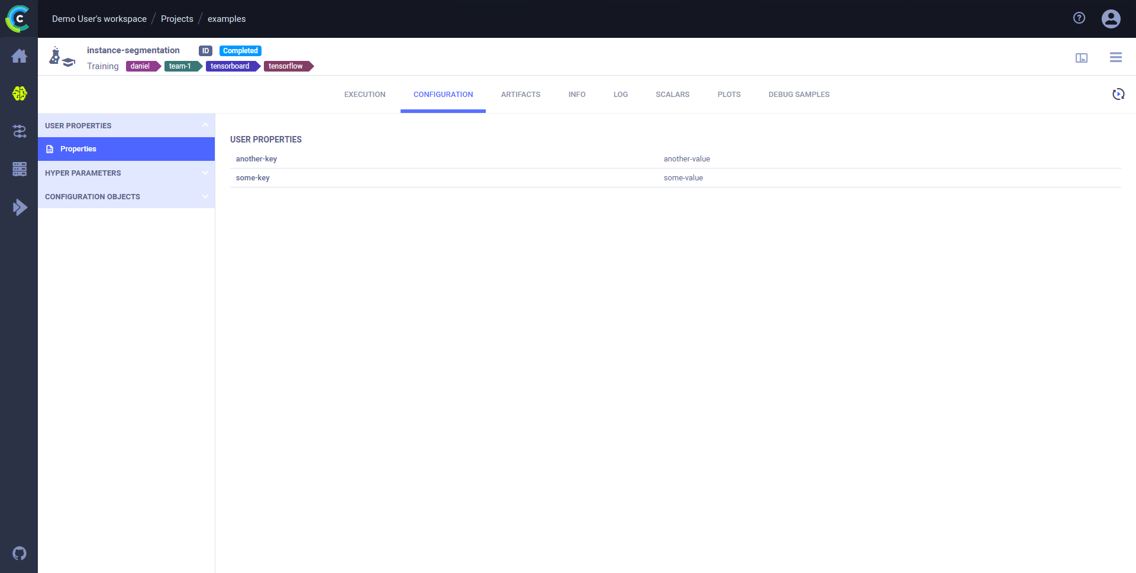Screen dimensions: 1136x573
Task: Open the help question mark icon
Action: [1079, 18]
